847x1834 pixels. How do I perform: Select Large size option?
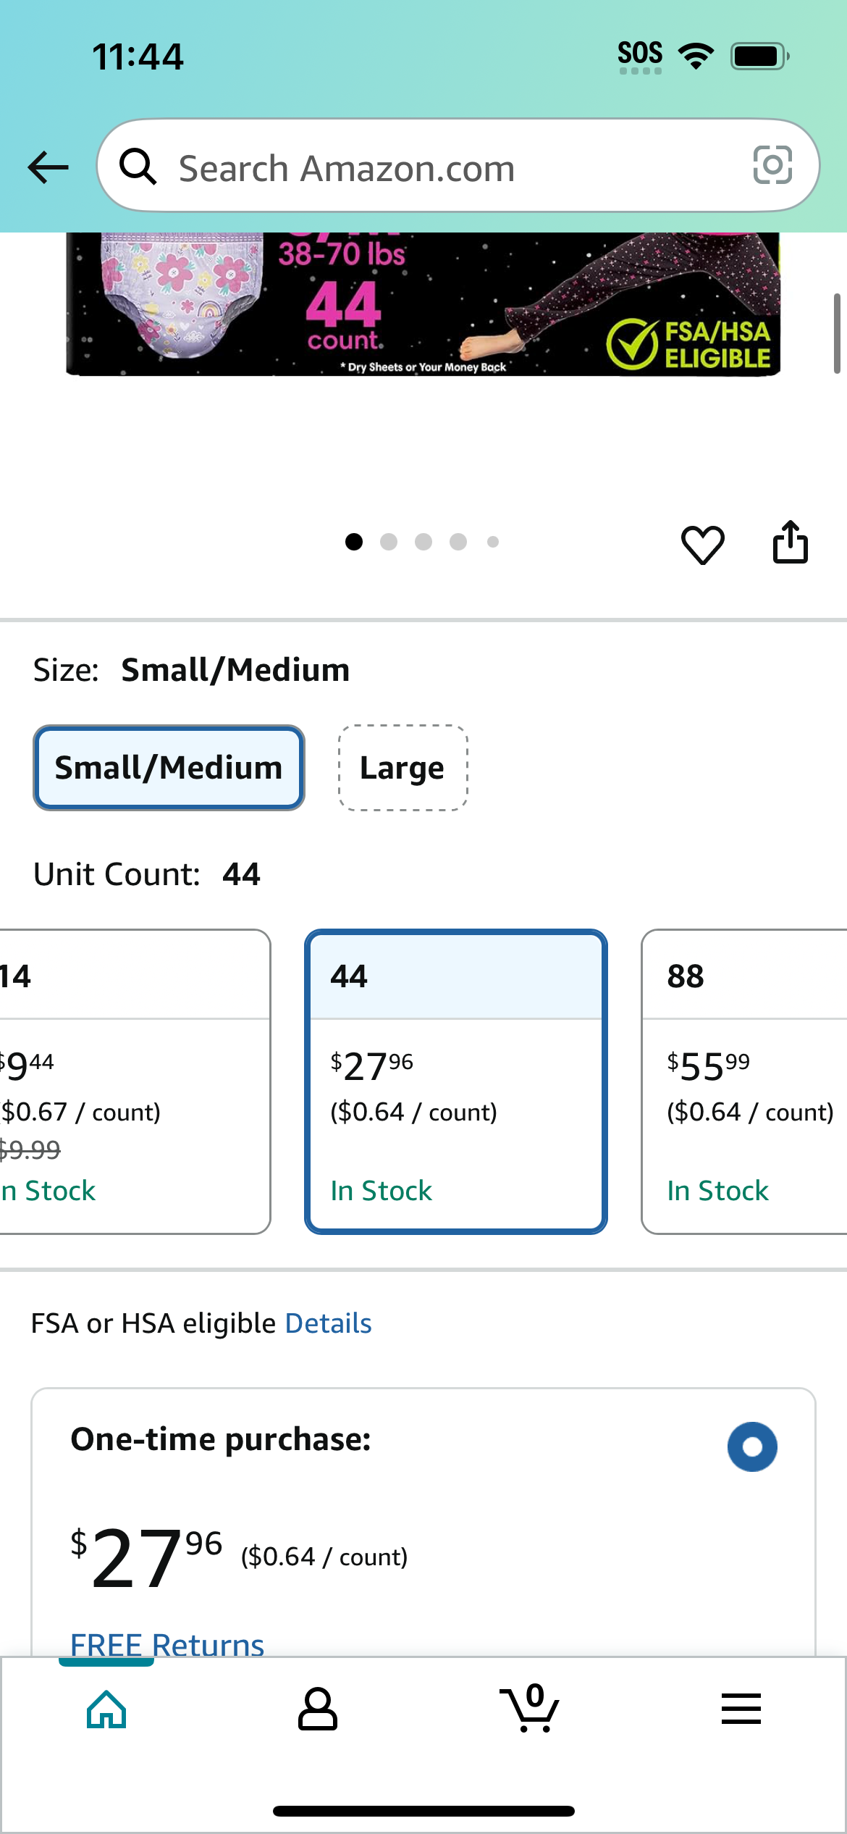tap(403, 768)
